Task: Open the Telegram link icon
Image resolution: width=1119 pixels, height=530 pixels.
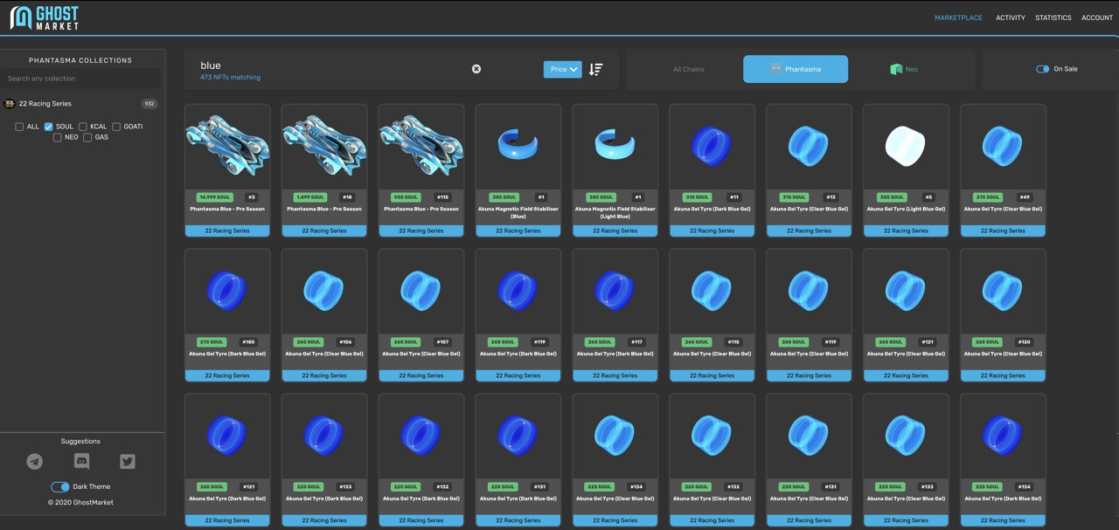Action: coord(35,461)
